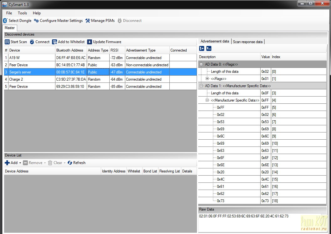Open the Add dropdown arrow

[x=20, y=163]
